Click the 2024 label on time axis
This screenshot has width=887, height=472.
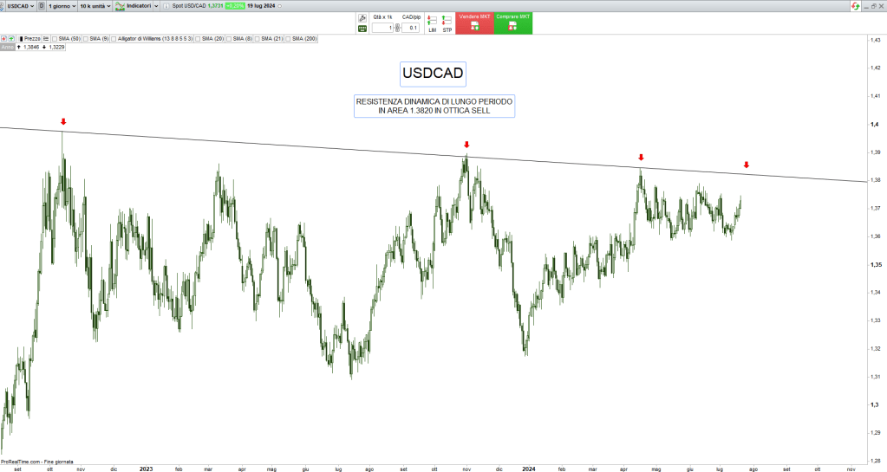click(x=528, y=469)
